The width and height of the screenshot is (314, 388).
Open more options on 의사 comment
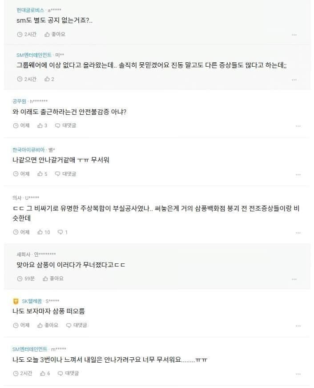(x=298, y=233)
